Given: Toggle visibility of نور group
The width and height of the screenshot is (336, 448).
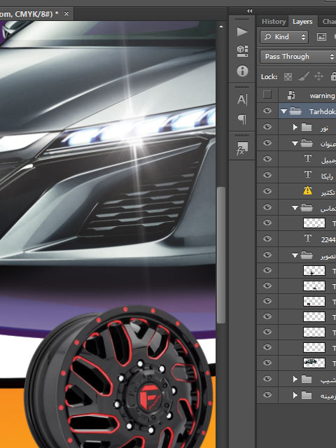Looking at the screenshot, I should pos(267,127).
